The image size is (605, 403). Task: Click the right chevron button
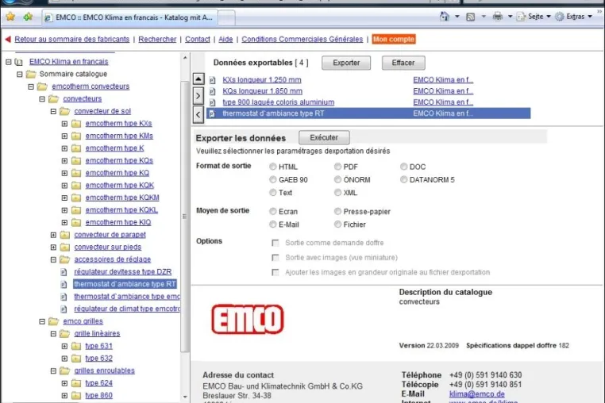coord(198,96)
